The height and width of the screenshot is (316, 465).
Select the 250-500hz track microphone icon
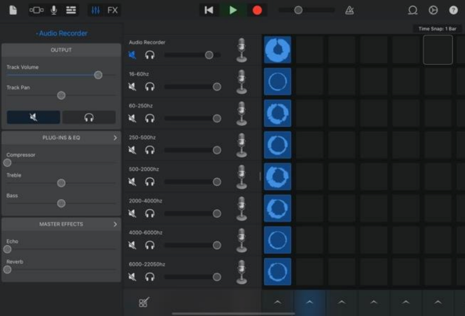(x=242, y=145)
